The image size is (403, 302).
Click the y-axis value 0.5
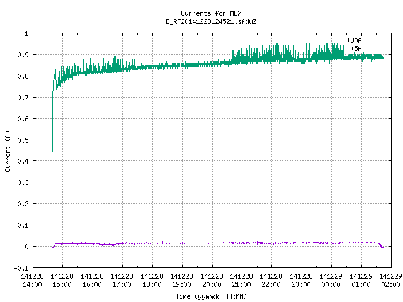23,140
